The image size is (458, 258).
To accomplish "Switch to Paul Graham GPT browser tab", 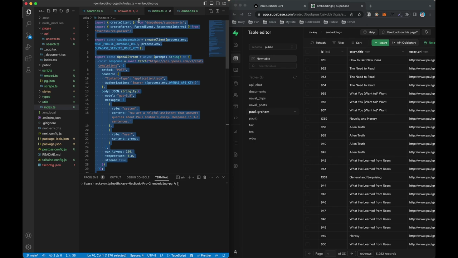I will [280, 6].
